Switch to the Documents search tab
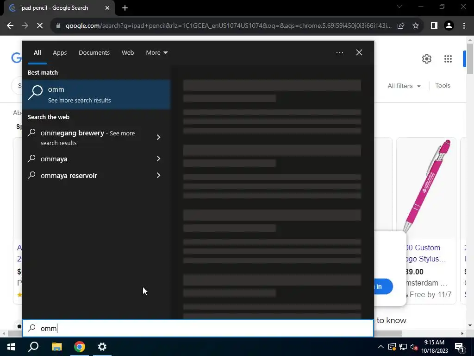Image resolution: width=474 pixels, height=356 pixels. 94,53
